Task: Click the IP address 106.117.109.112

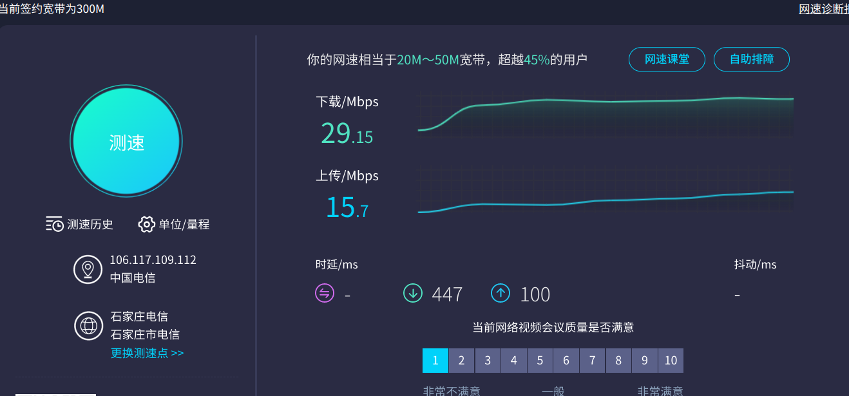Action: point(153,260)
